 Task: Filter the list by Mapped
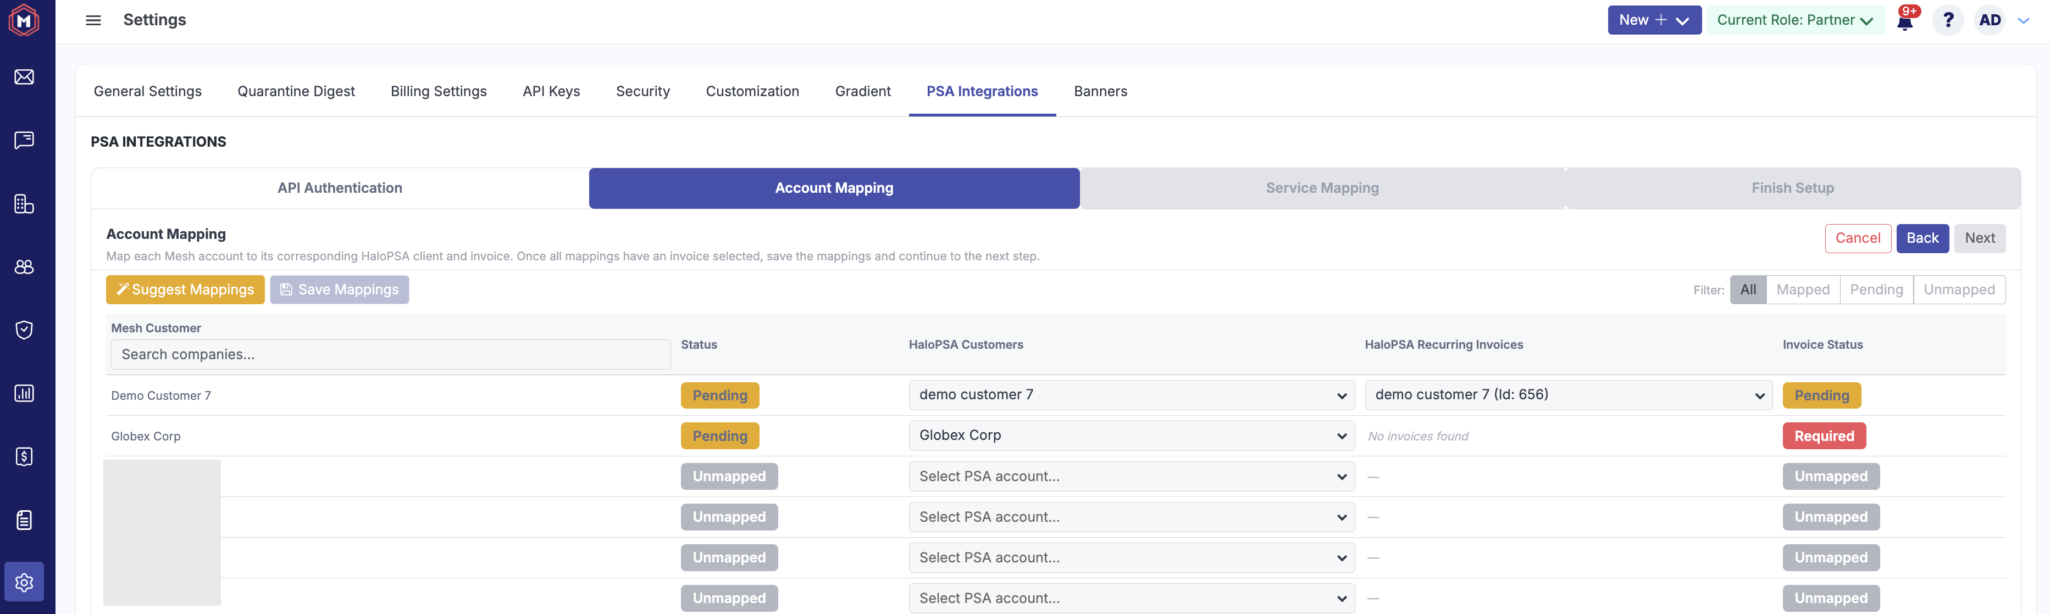pos(1803,291)
